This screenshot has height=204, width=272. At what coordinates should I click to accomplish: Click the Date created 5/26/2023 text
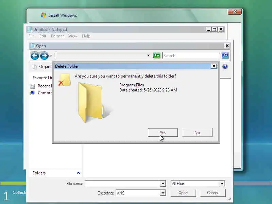[x=148, y=90]
